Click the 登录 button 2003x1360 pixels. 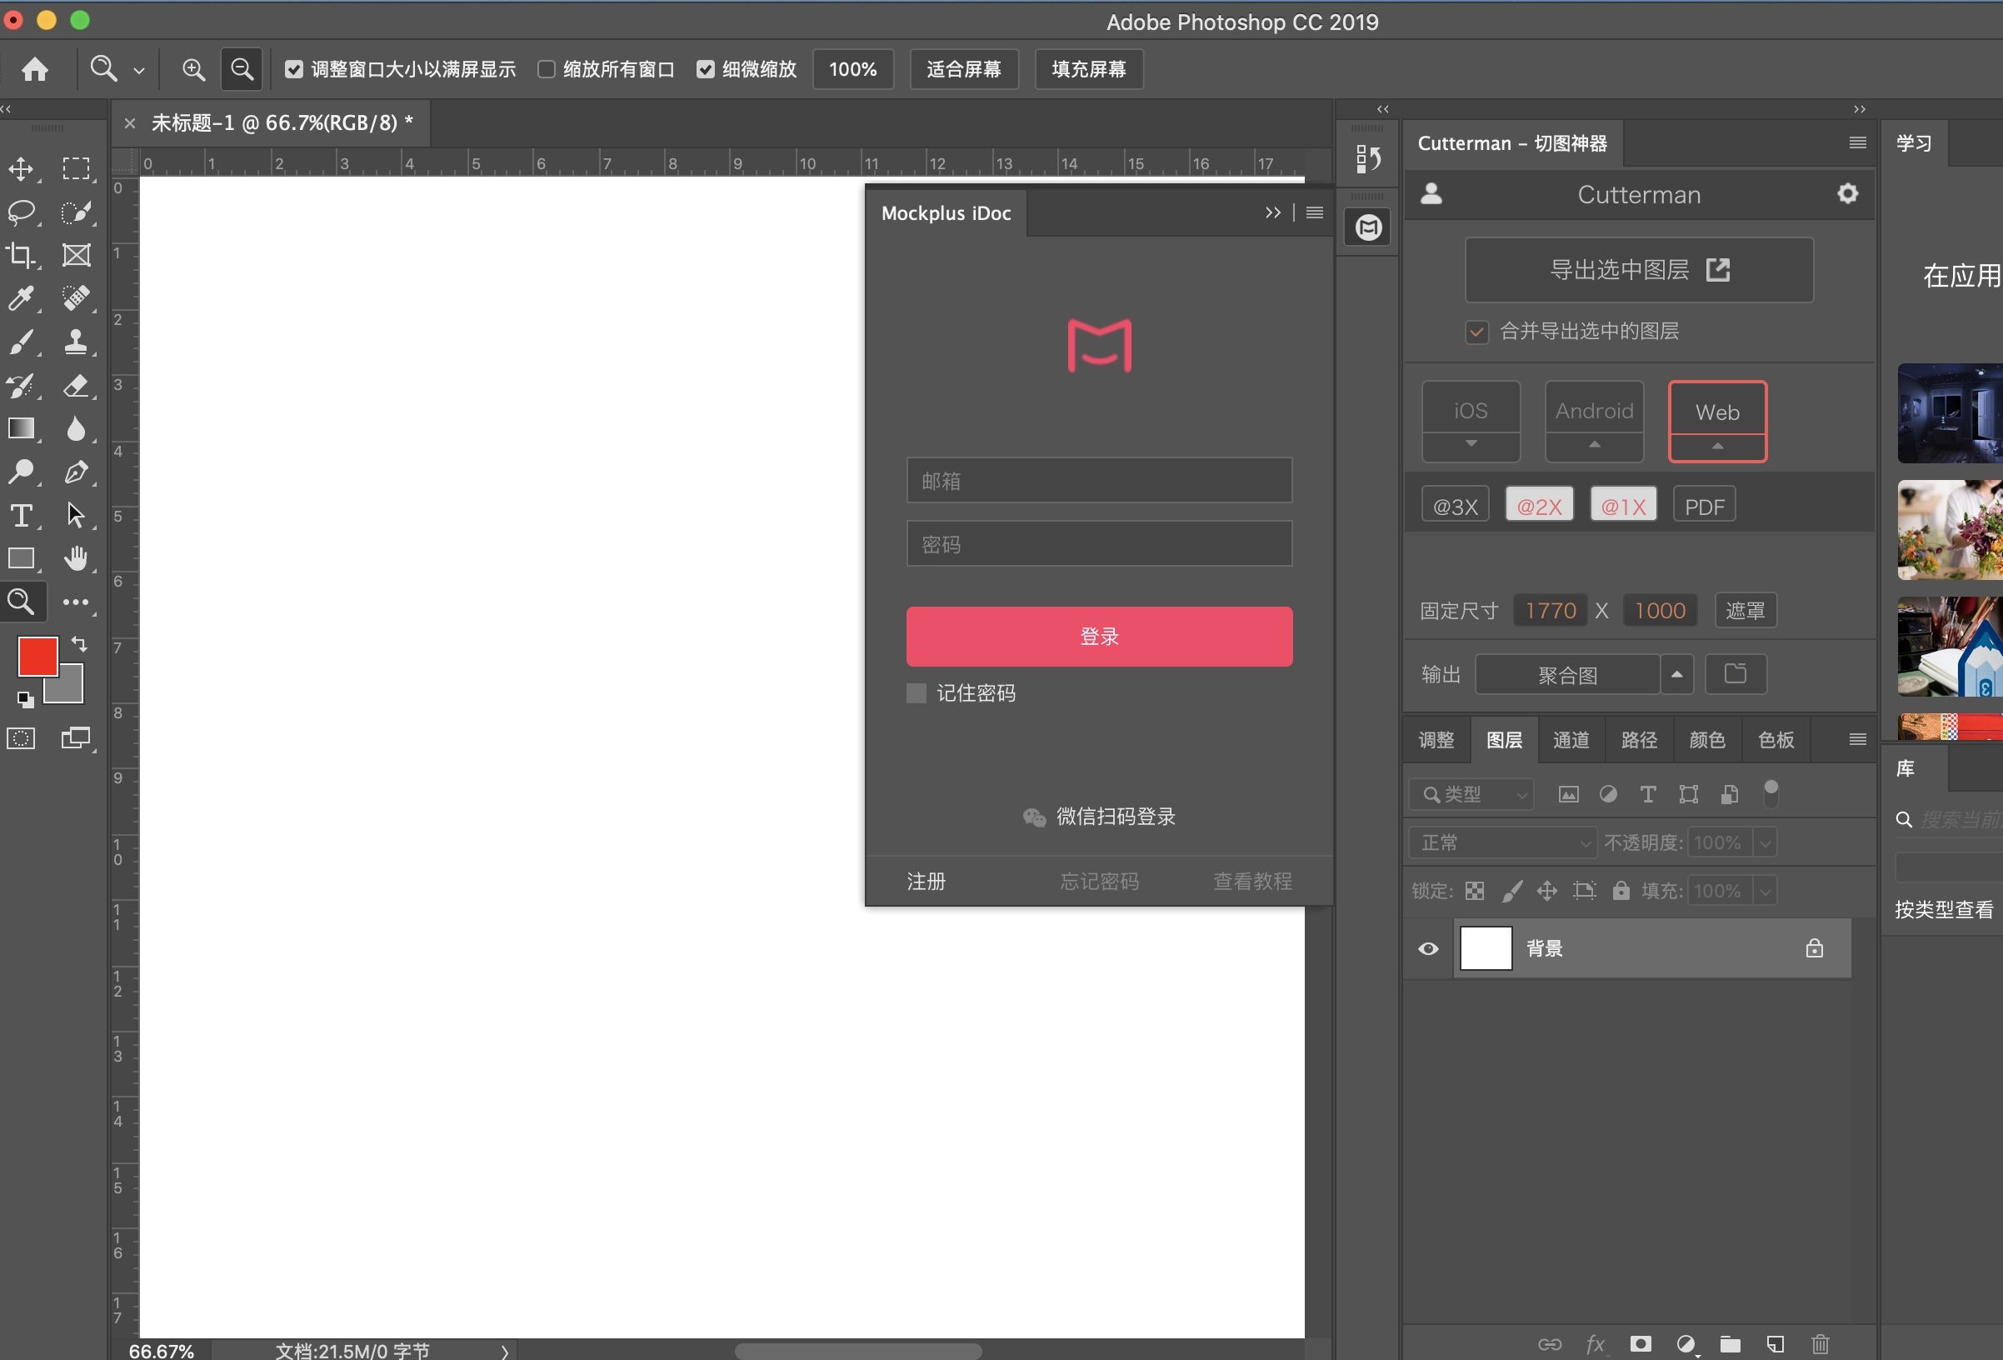coord(1098,636)
